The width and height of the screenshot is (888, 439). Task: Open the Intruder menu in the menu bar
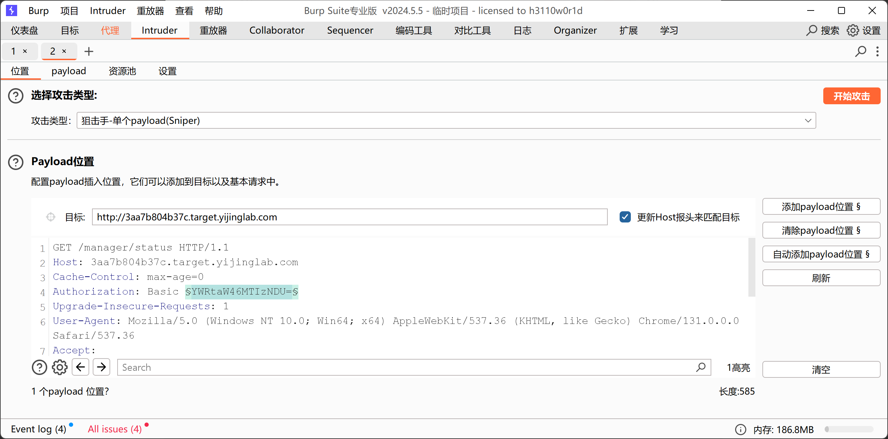point(107,11)
